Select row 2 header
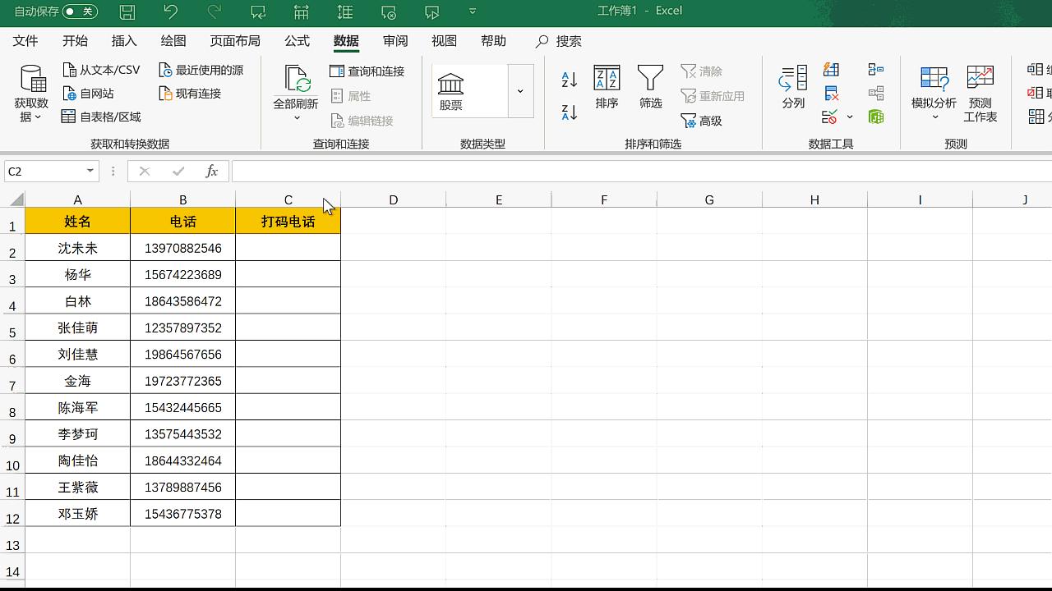The width and height of the screenshot is (1052, 591). coord(12,248)
